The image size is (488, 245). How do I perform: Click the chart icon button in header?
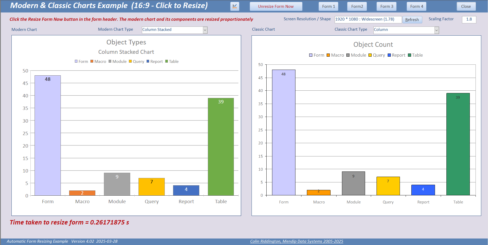click(235, 6)
